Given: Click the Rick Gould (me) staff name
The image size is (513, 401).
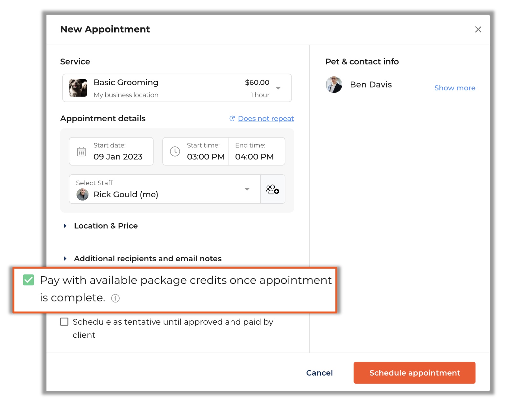Looking at the screenshot, I should point(126,194).
